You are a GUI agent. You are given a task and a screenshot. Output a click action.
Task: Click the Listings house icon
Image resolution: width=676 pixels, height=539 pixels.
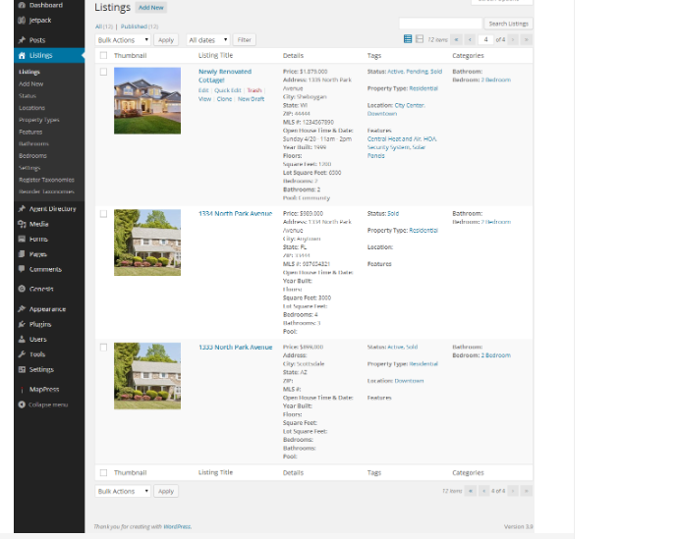click(x=22, y=55)
